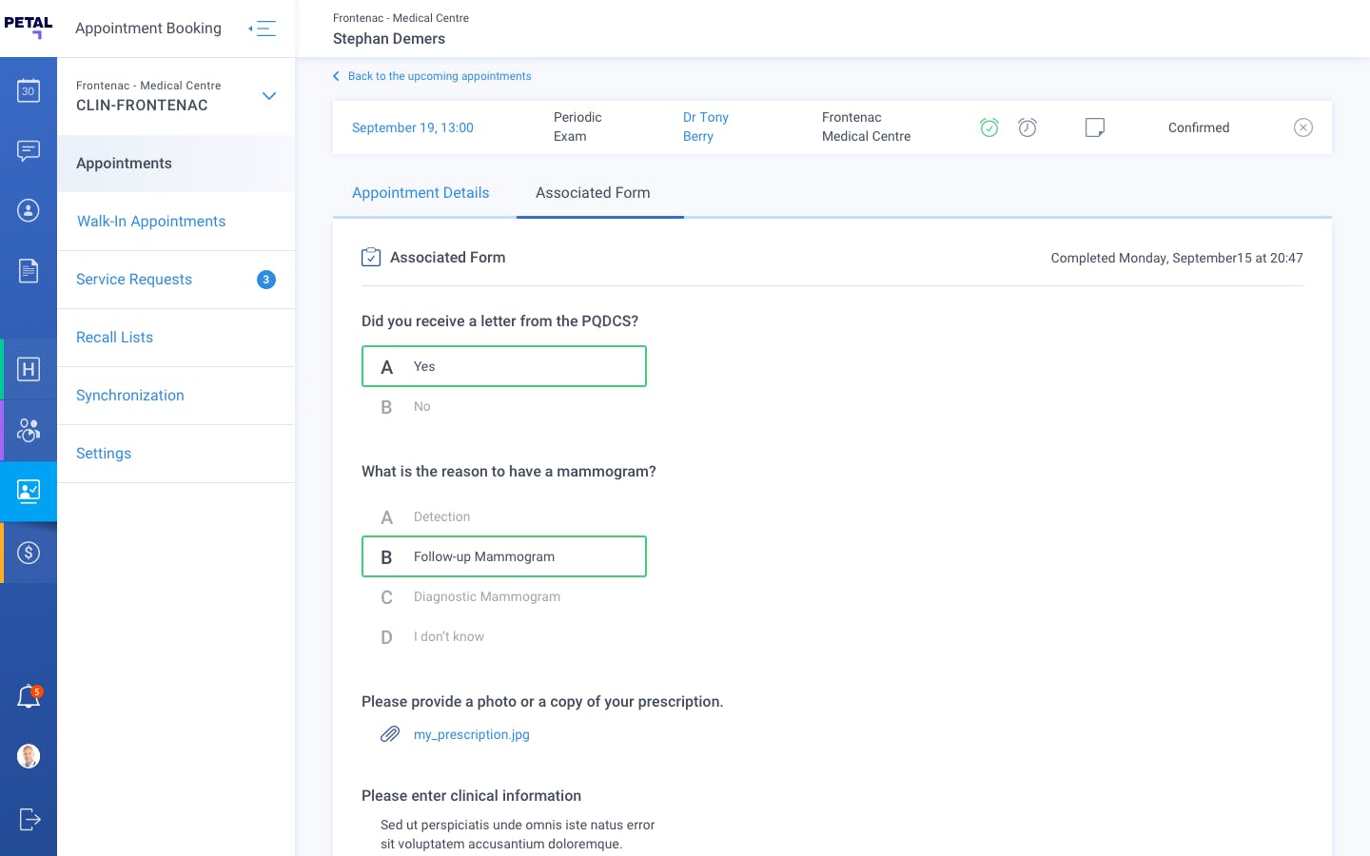Click Dr Tony Berry link
The width and height of the screenshot is (1370, 856).
click(x=705, y=126)
